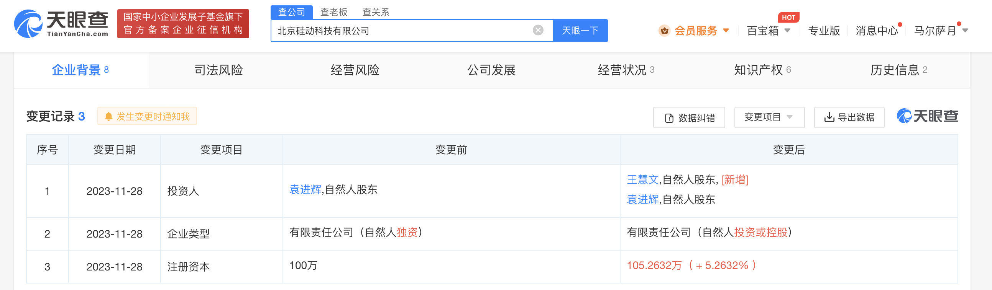Viewport: 992px width, 290px height.
Task: Open the 王慧文 shareholder link
Action: 643,179
